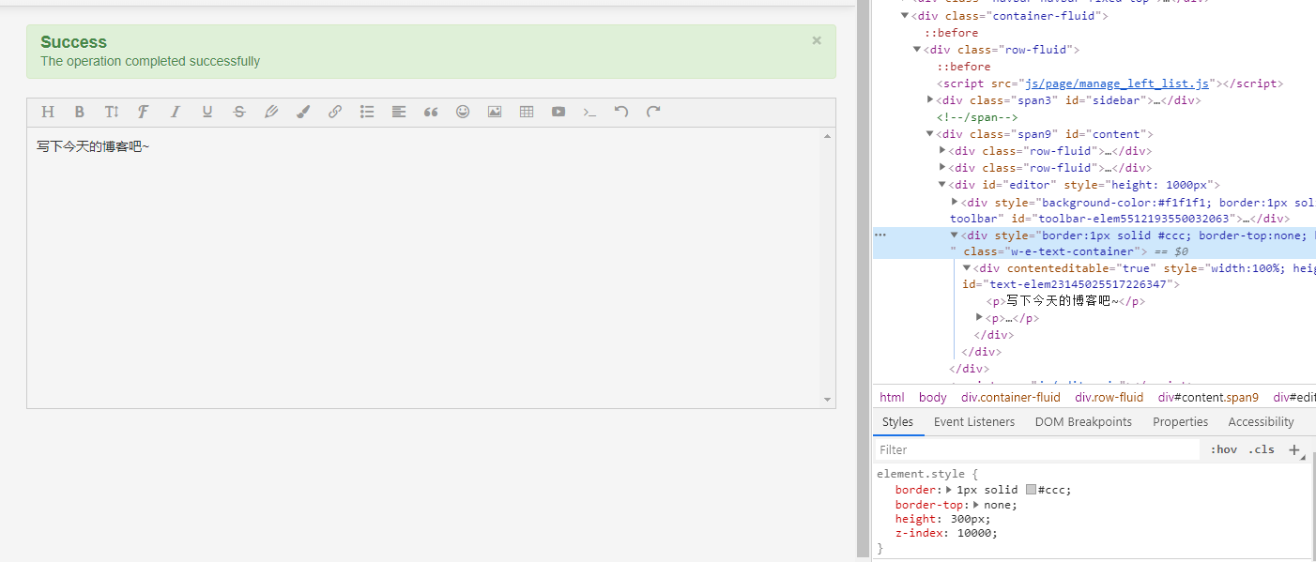The height and width of the screenshot is (562, 1316).
Task: Insert a video
Action: pyautogui.click(x=559, y=112)
